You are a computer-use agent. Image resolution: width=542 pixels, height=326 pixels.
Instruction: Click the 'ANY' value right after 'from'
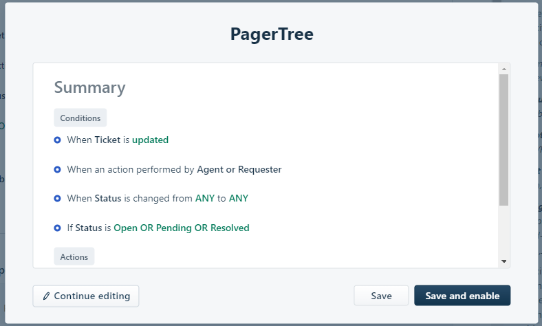[205, 198]
